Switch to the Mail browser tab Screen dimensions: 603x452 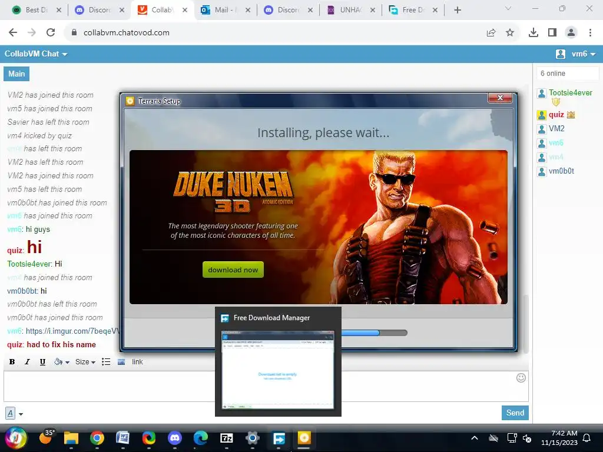coord(224,10)
